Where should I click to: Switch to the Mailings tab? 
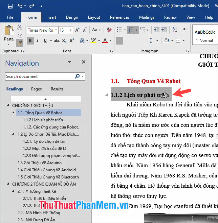tap(147, 17)
